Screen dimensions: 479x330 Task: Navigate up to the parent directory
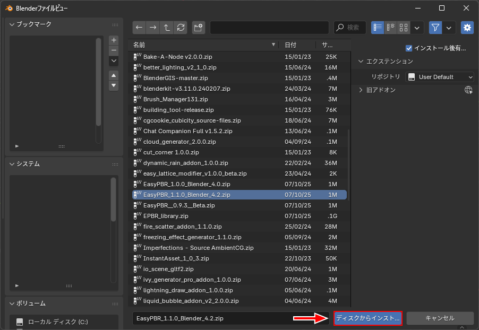point(167,28)
